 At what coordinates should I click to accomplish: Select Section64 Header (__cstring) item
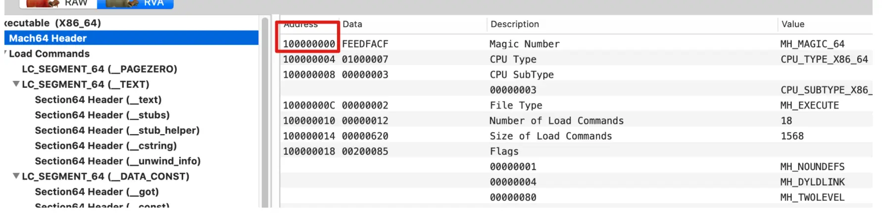pyautogui.click(x=105, y=145)
